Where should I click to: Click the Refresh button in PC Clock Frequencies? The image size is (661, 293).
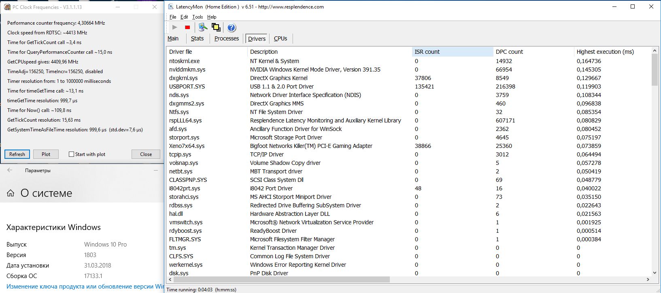(17, 154)
